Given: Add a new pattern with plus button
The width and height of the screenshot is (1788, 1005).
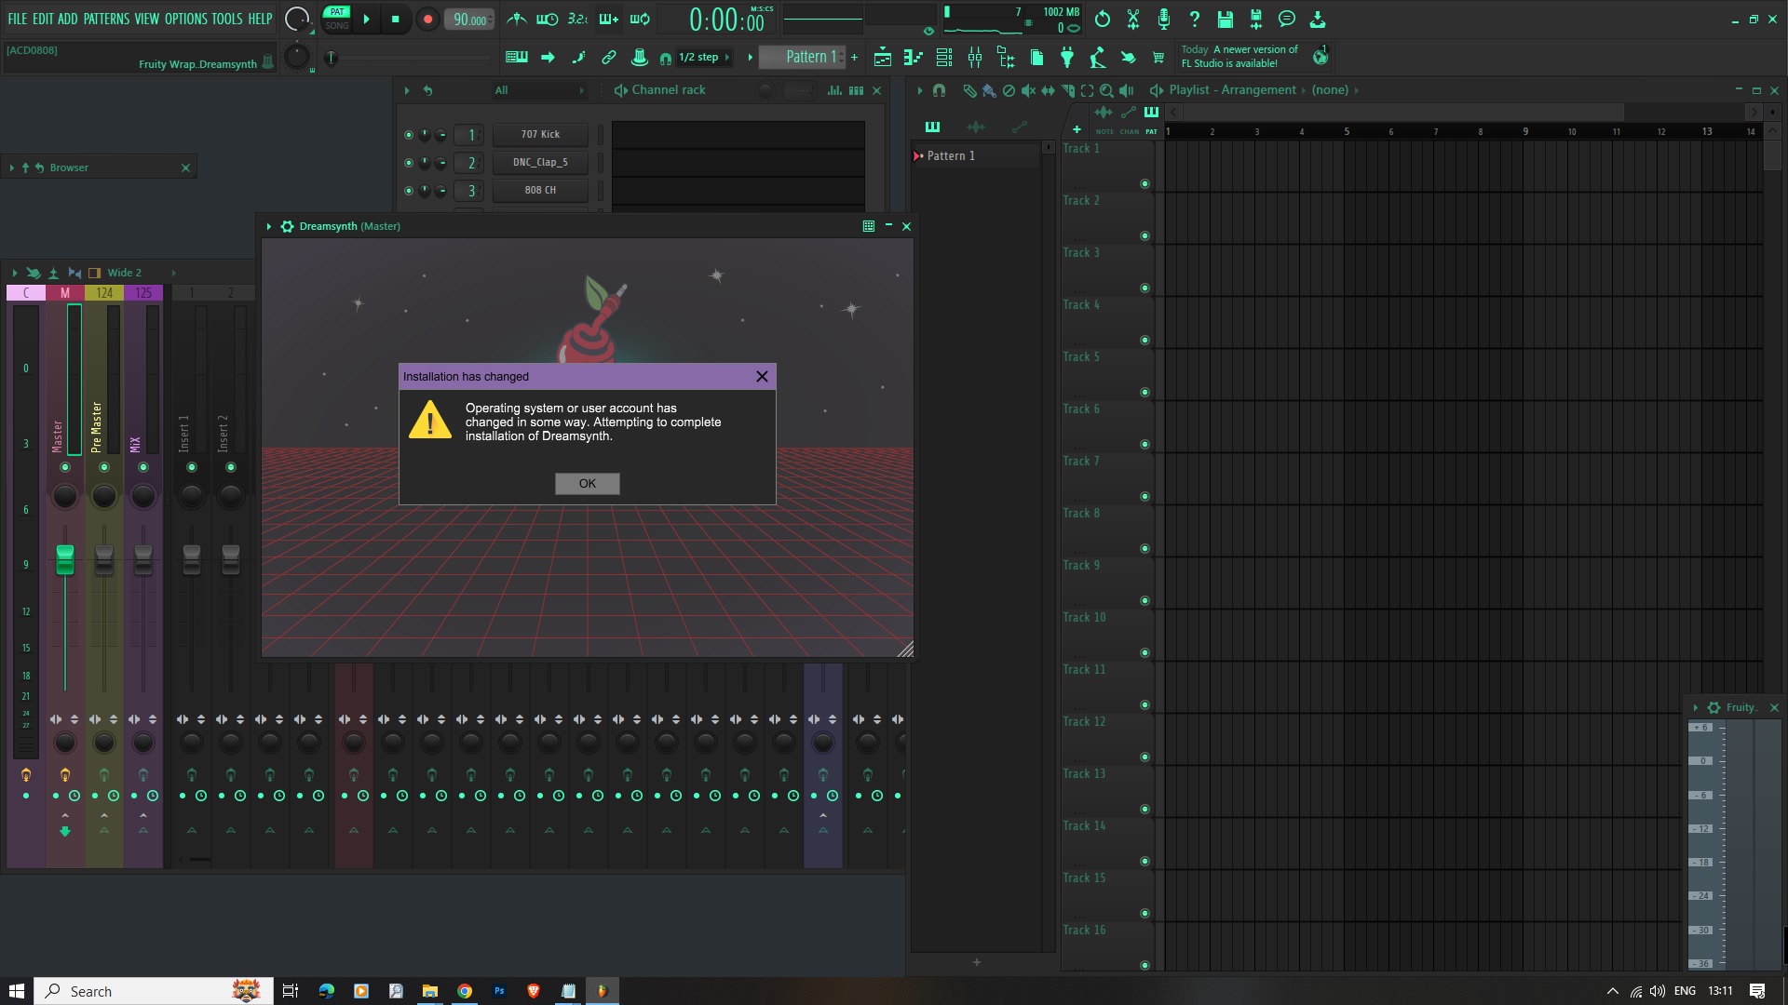Looking at the screenshot, I should pyautogui.click(x=854, y=58).
